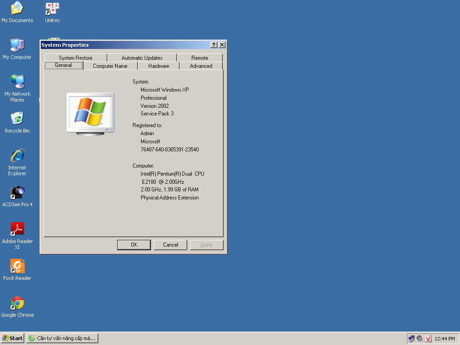Select the My Computer desktop icon
The height and width of the screenshot is (345, 460).
tap(17, 49)
